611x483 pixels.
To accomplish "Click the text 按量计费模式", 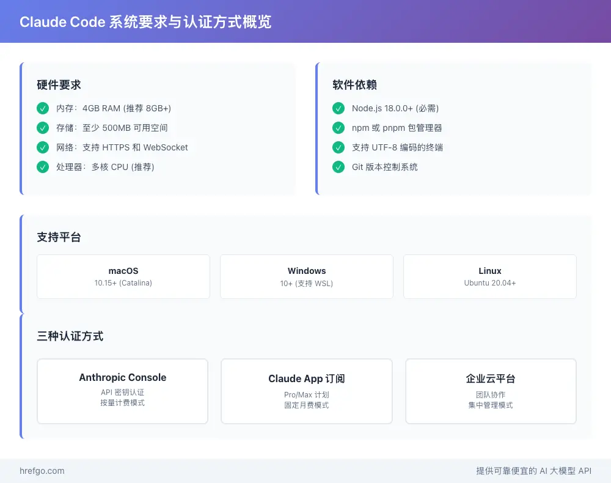I will pos(122,403).
